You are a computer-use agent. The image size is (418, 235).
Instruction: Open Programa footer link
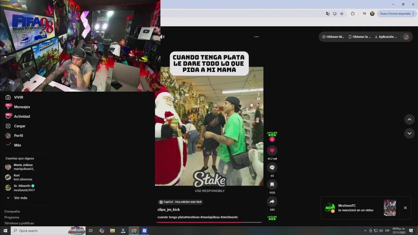(12, 217)
